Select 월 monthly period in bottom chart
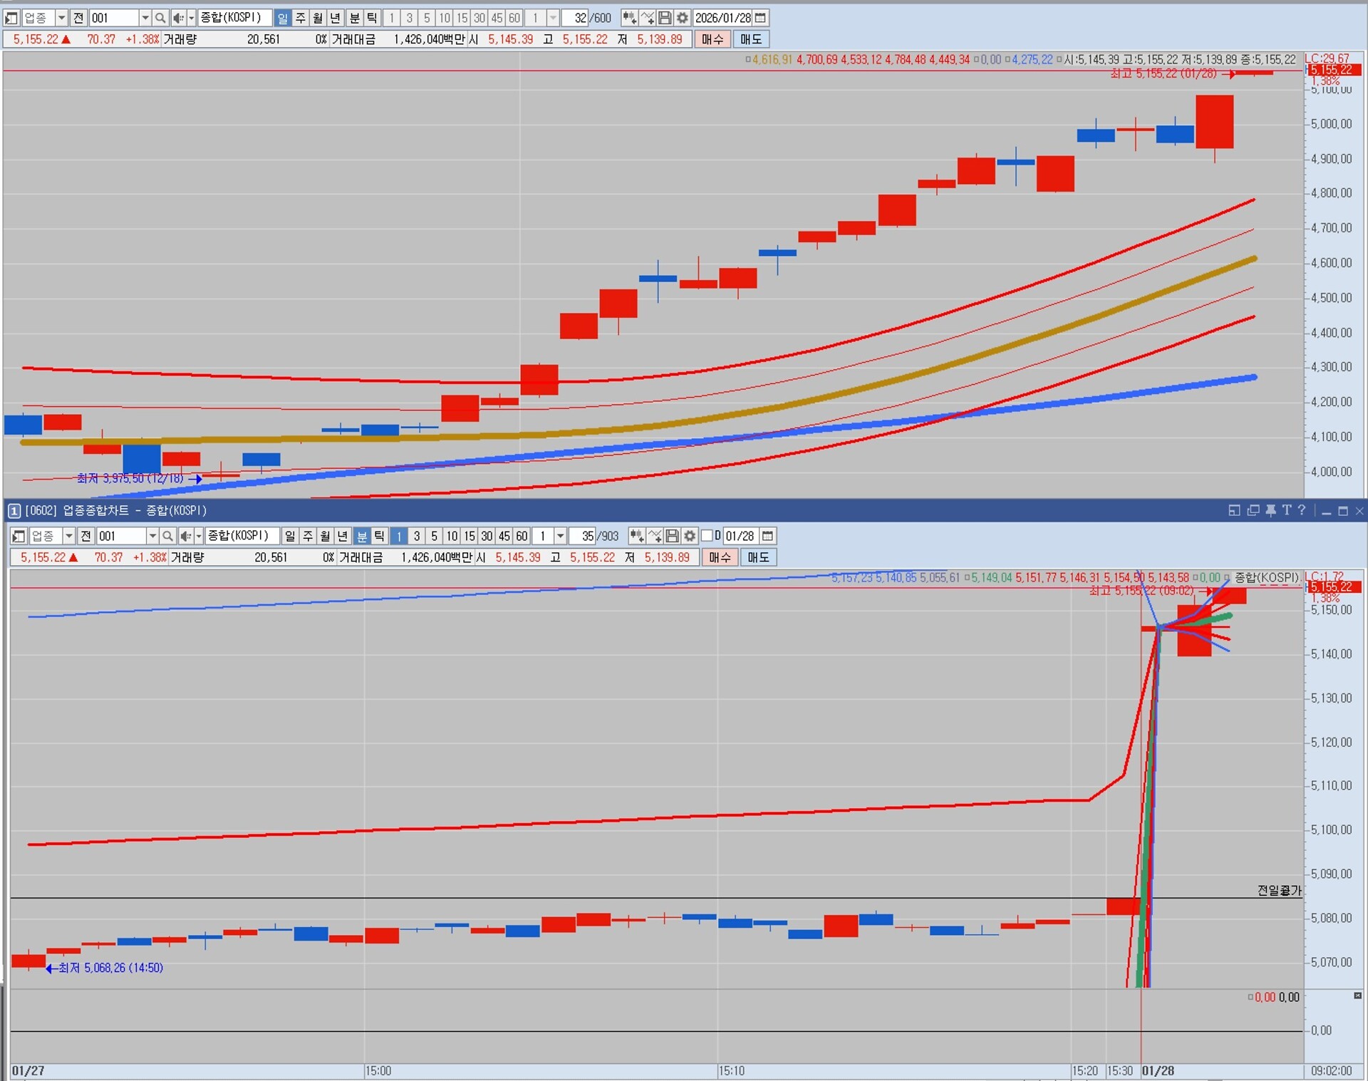The width and height of the screenshot is (1368, 1081). [325, 536]
